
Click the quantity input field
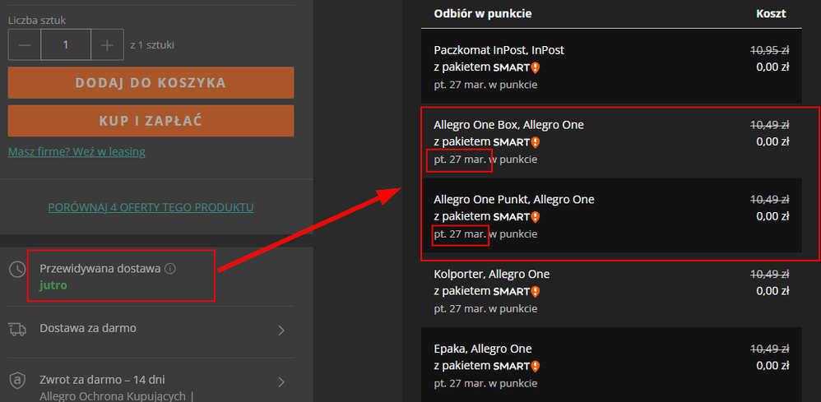[x=66, y=44]
